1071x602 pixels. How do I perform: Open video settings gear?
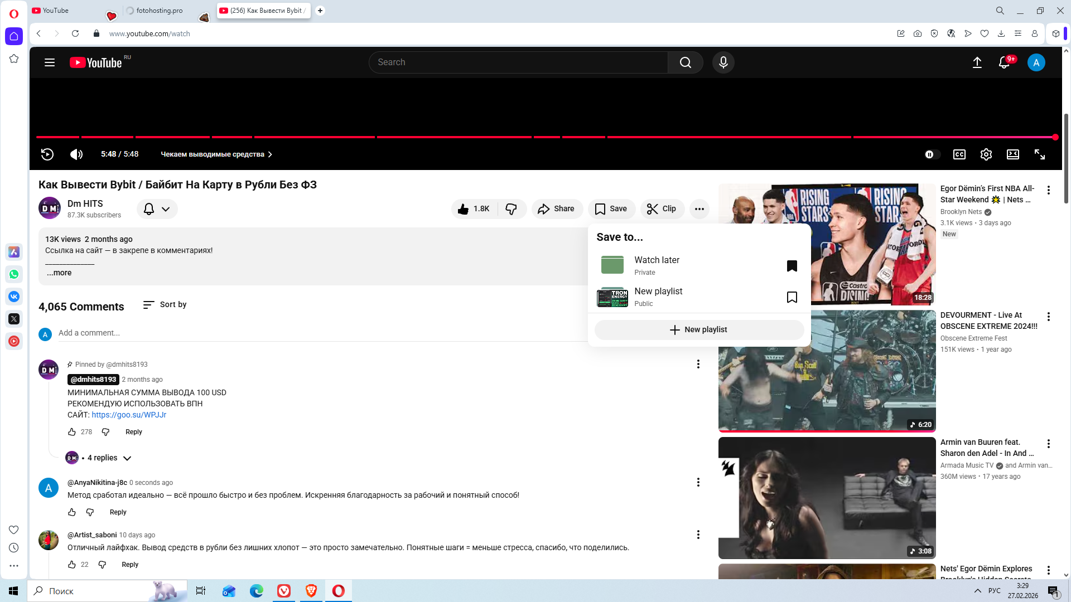coord(986,154)
